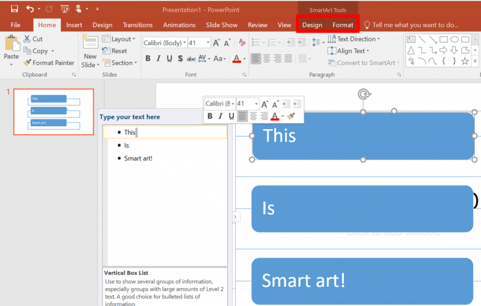Toggle bold in the ribbon Font group
This screenshot has width=481, height=306.
[x=148, y=58]
